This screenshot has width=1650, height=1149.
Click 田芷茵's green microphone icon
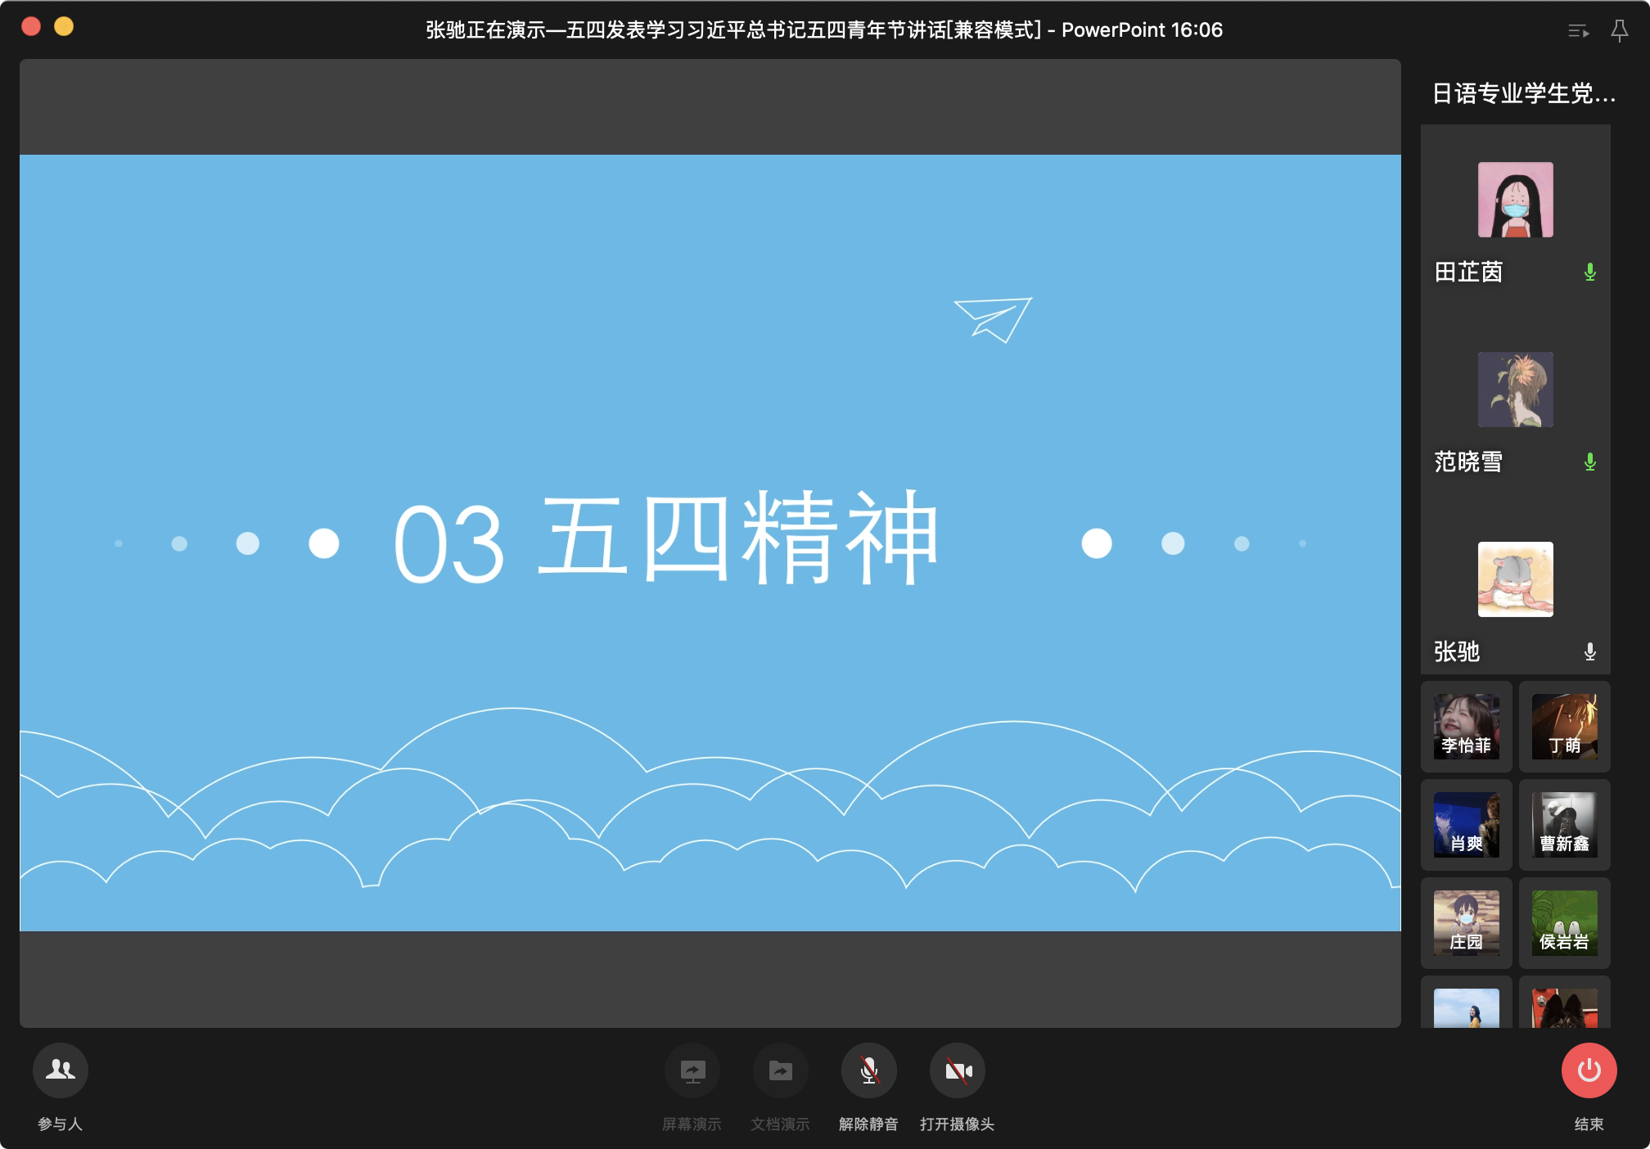1589,272
